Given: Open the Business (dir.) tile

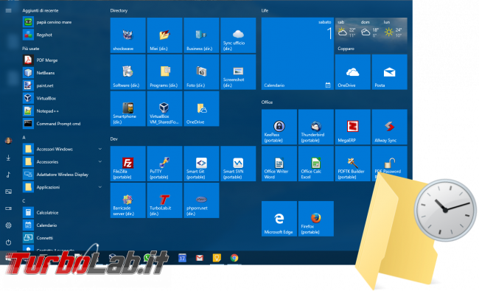Looking at the screenshot, I should [x=201, y=35].
